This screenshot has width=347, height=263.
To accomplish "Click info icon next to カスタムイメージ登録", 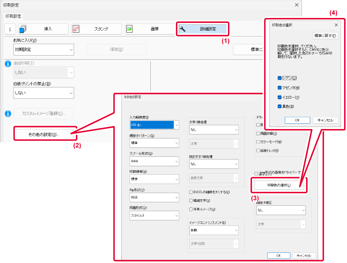I will (7, 113).
